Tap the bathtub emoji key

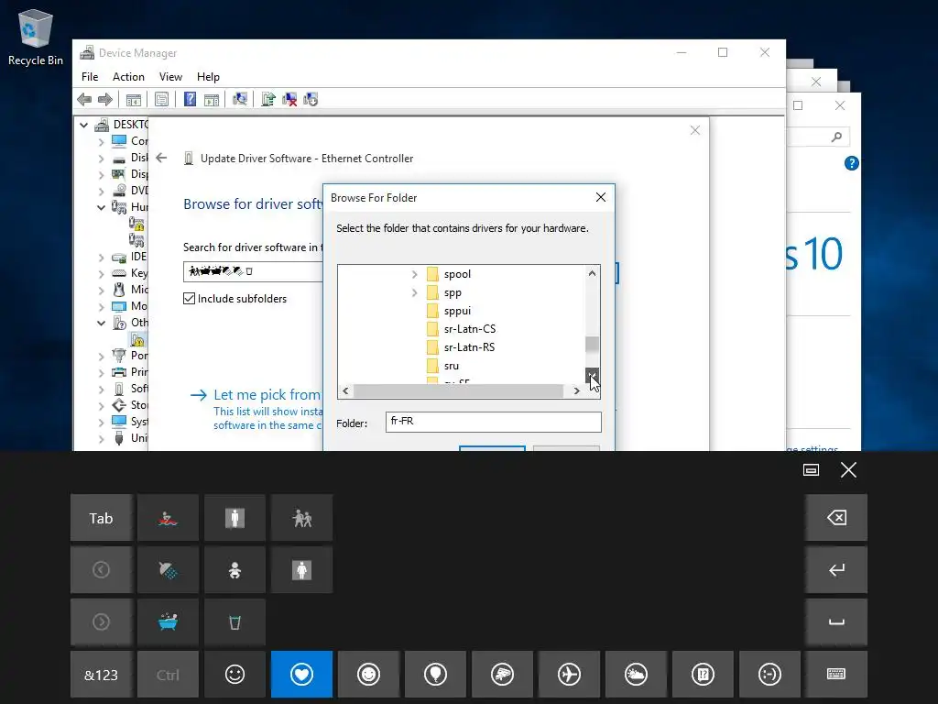[169, 622]
